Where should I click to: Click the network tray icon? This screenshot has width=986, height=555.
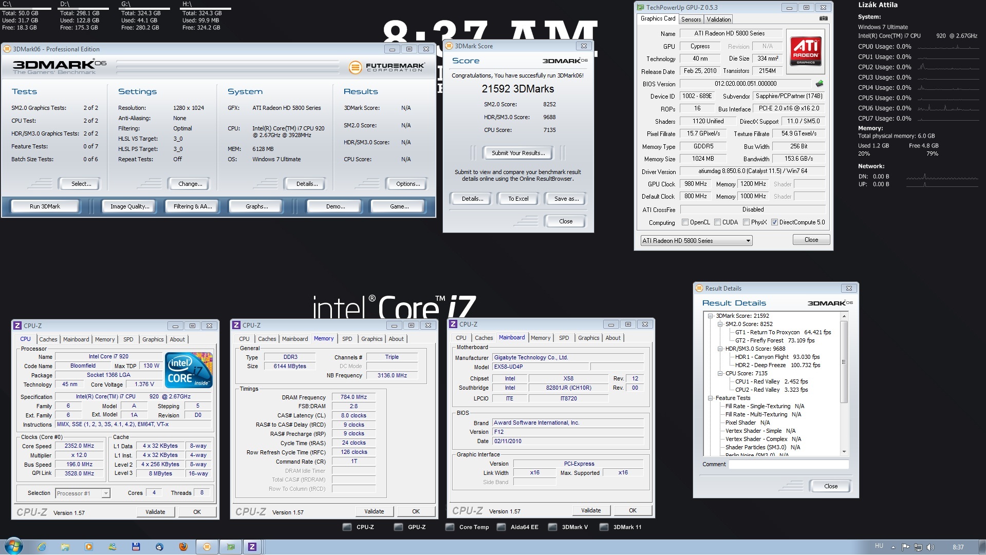pyautogui.click(x=918, y=547)
